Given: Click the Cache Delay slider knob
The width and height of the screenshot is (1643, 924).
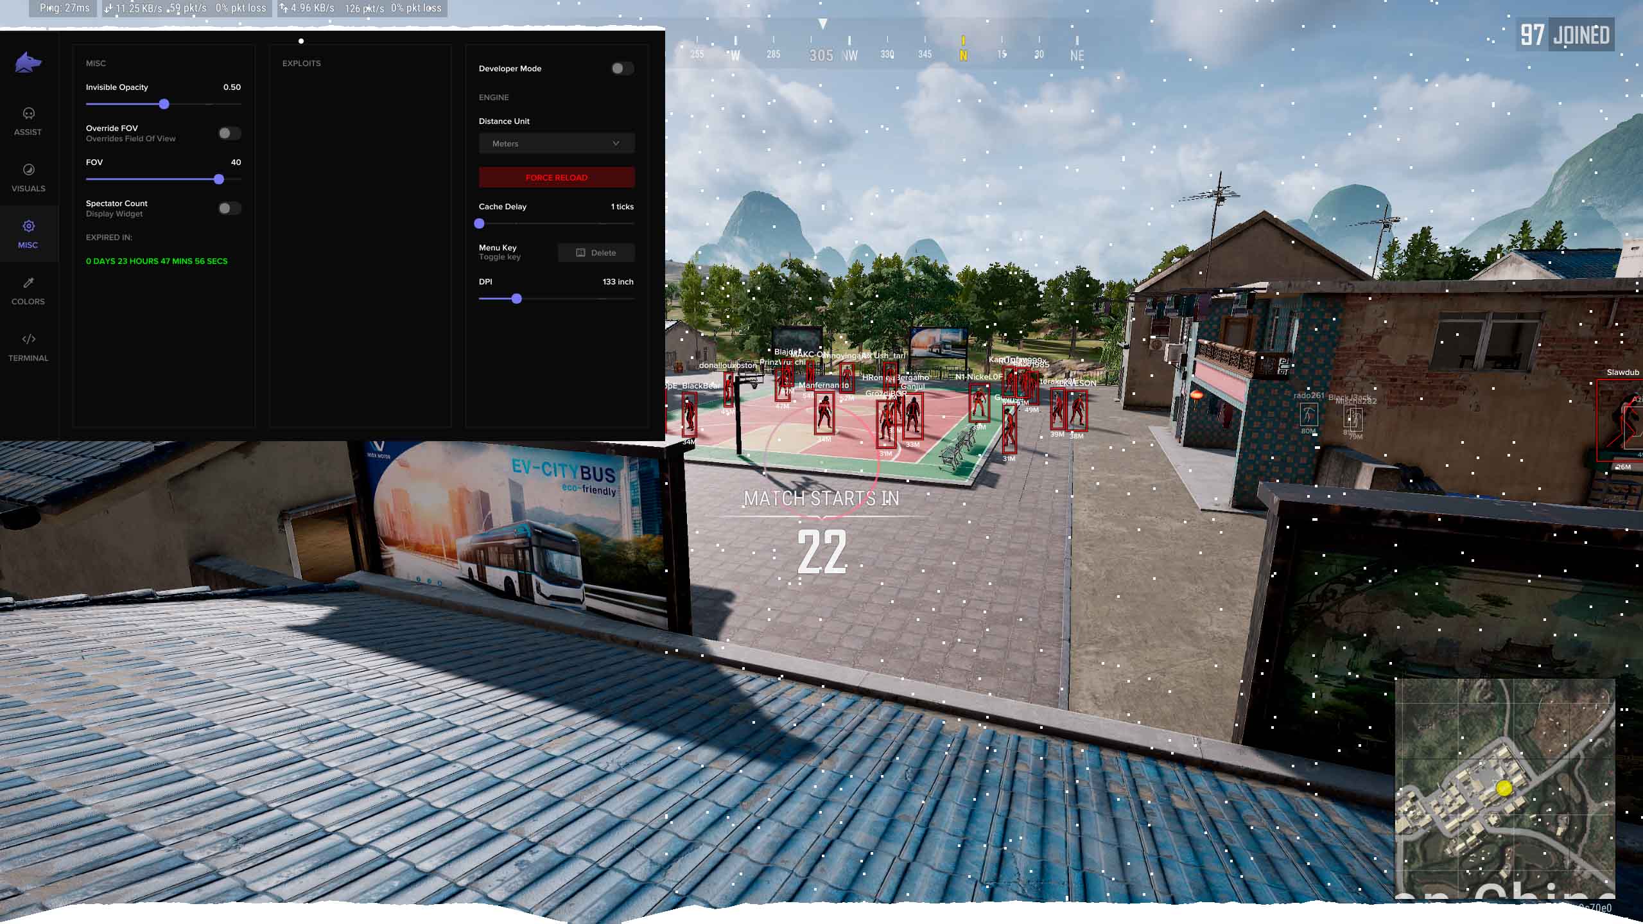Looking at the screenshot, I should click(480, 223).
